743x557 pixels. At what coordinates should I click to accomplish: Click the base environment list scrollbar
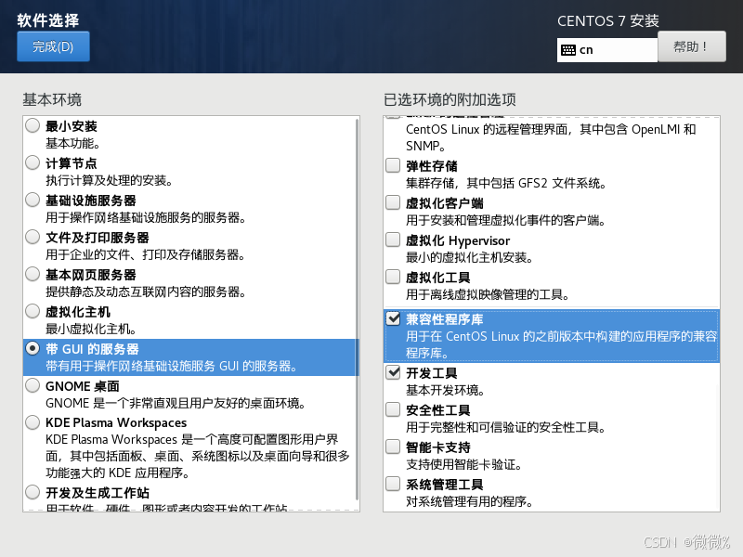(x=357, y=309)
